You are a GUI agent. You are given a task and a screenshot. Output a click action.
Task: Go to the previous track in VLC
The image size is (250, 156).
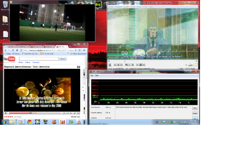pyautogui.click(x=115, y=65)
